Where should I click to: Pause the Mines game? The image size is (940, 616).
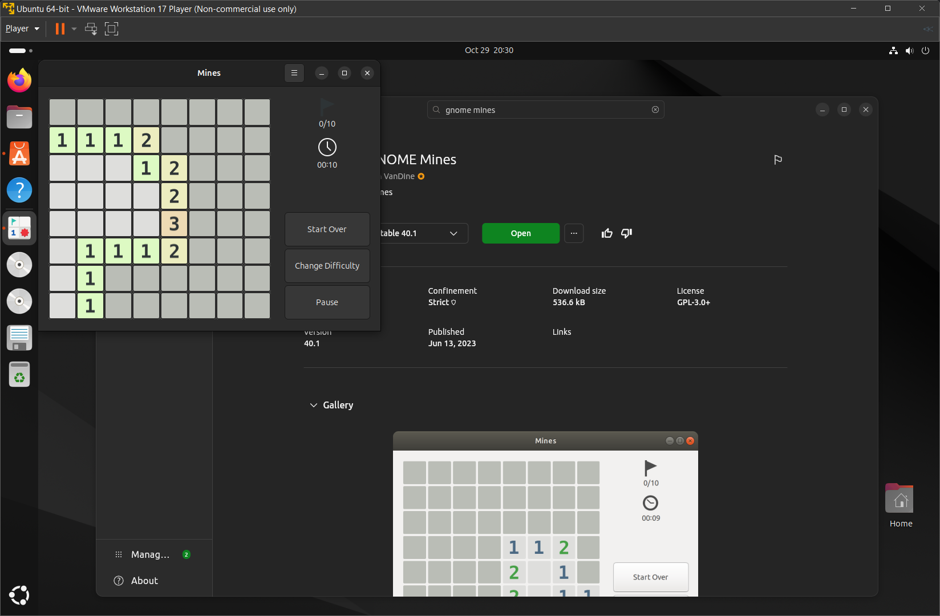[x=327, y=302]
